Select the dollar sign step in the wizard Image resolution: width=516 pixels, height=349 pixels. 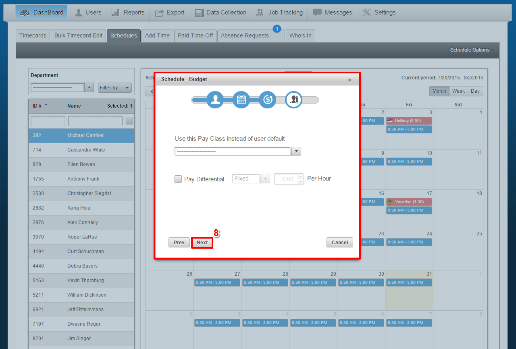tap(267, 99)
